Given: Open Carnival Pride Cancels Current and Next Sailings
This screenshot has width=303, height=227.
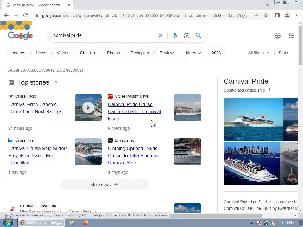Looking at the screenshot, I should tap(35, 108).
